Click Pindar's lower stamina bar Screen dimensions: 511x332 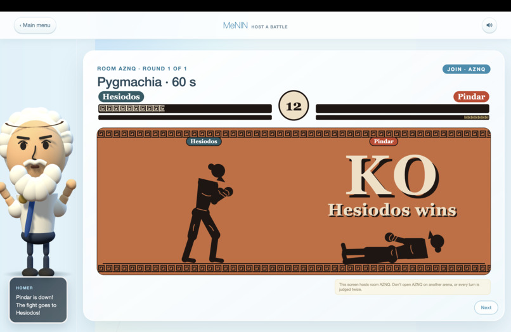tap(403, 117)
